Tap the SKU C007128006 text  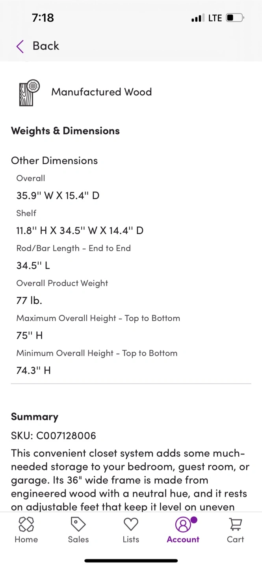click(x=54, y=435)
